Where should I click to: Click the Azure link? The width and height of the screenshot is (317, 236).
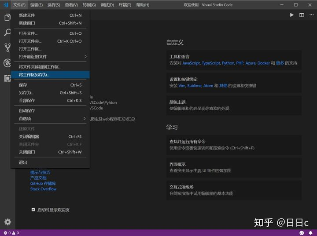(251, 63)
